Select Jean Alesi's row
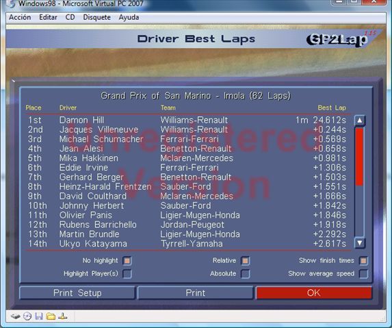The image size is (392, 328). point(187,149)
